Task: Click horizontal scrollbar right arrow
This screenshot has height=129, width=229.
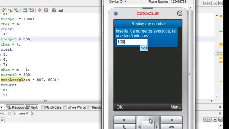Action: point(212,101)
